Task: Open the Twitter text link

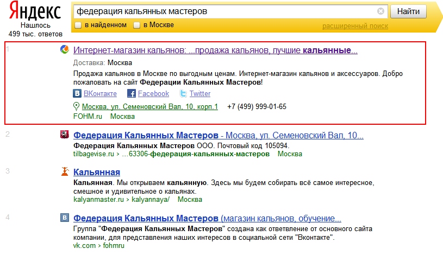Action: pyautogui.click(x=199, y=93)
